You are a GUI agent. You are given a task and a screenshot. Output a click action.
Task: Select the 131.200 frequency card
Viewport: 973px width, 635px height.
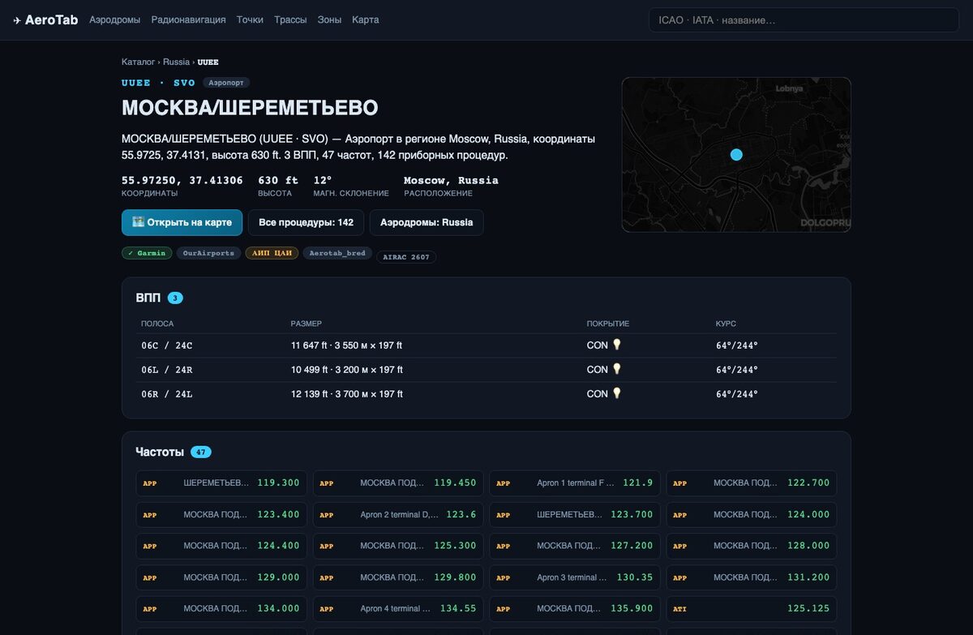click(752, 577)
